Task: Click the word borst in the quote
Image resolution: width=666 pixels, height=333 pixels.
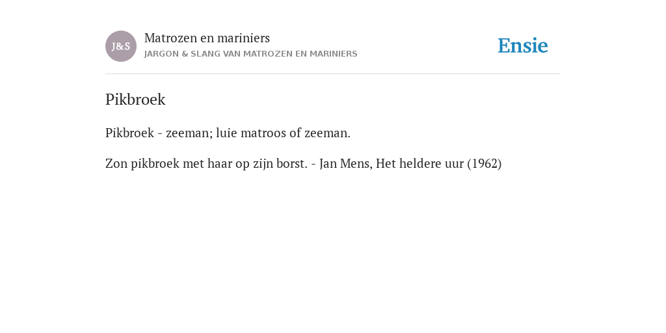Action: pyautogui.click(x=290, y=163)
